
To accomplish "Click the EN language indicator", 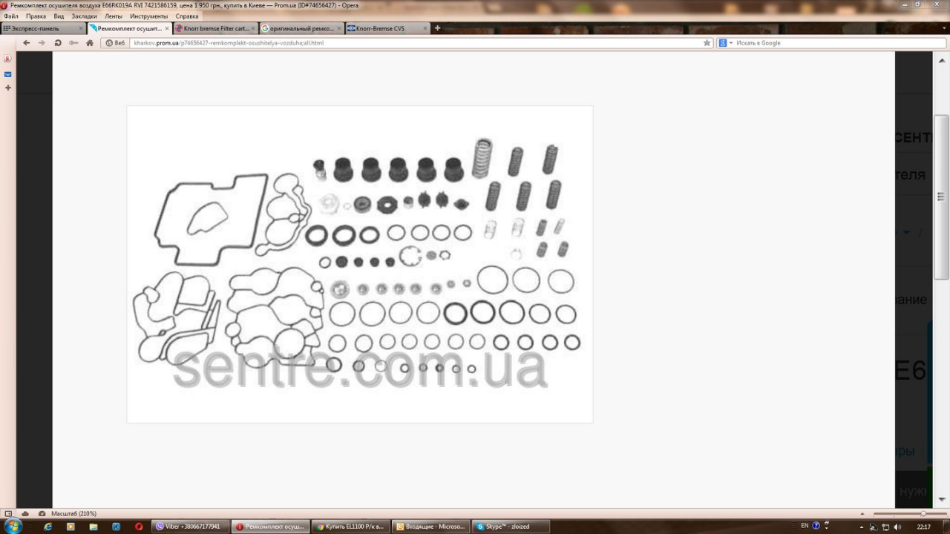I will pyautogui.click(x=805, y=526).
